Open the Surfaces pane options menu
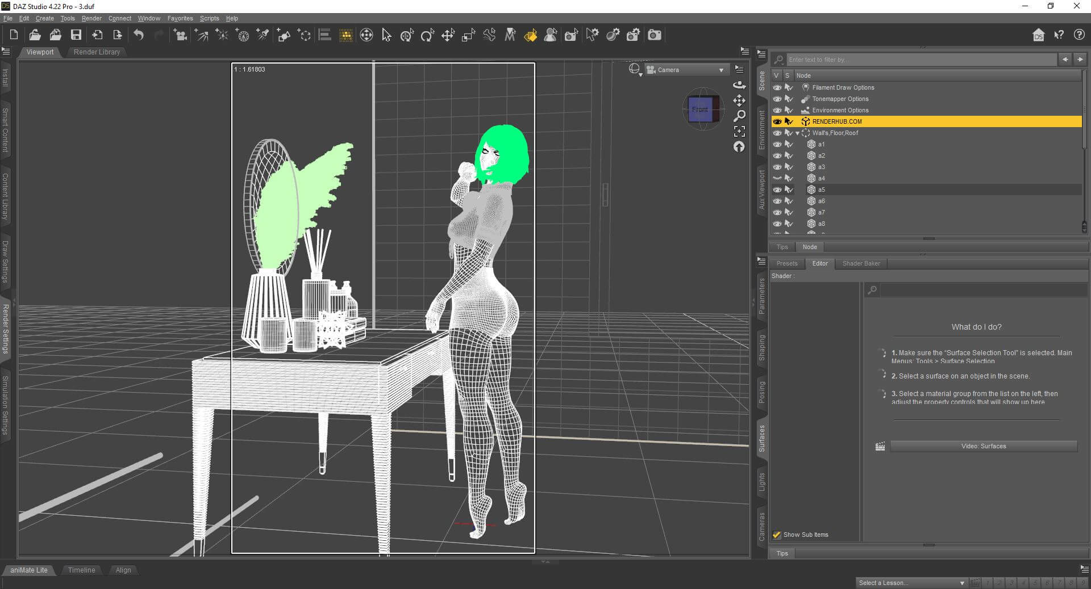1091x589 pixels. point(761,261)
